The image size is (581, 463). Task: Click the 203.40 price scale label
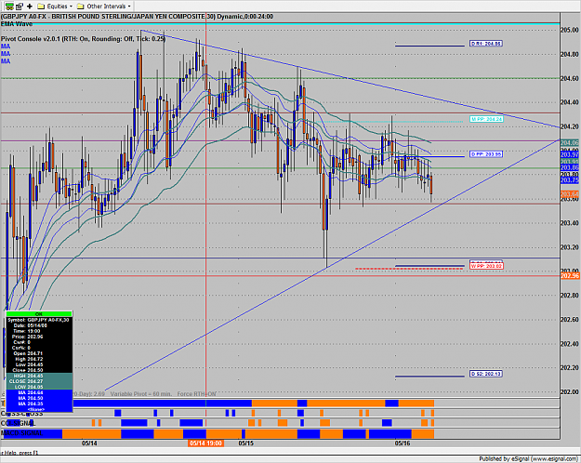(x=570, y=223)
